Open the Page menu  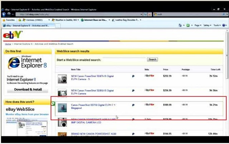click(198, 25)
